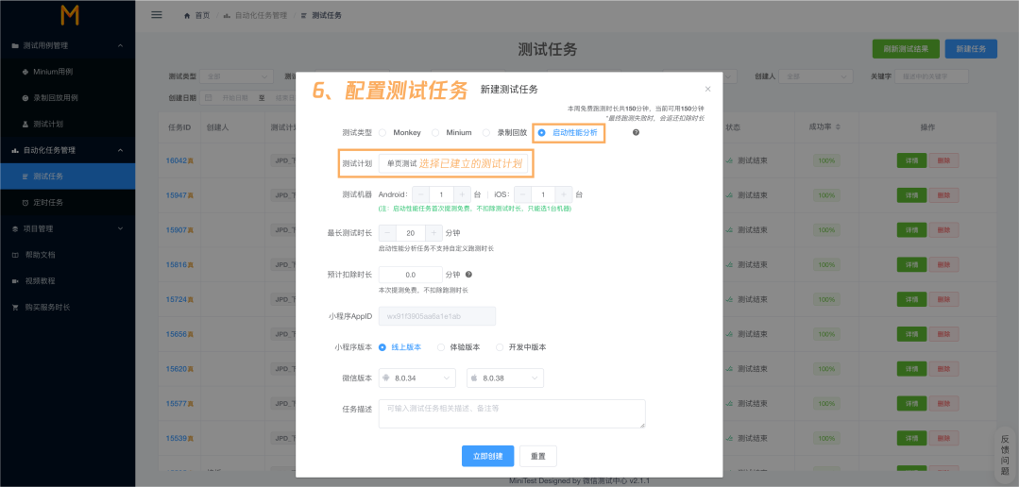This screenshot has width=1020, height=487.
Task: Click the home icon in breadcrumb
Action: [x=187, y=15]
